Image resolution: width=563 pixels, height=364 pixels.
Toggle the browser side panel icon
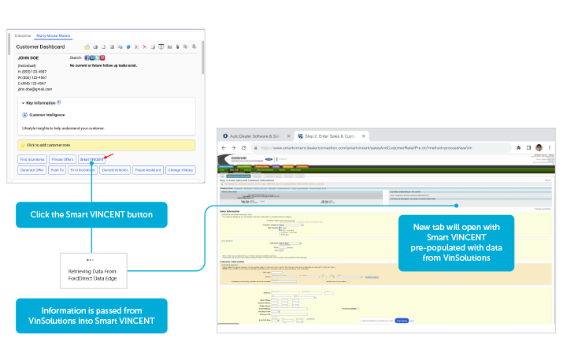528,147
